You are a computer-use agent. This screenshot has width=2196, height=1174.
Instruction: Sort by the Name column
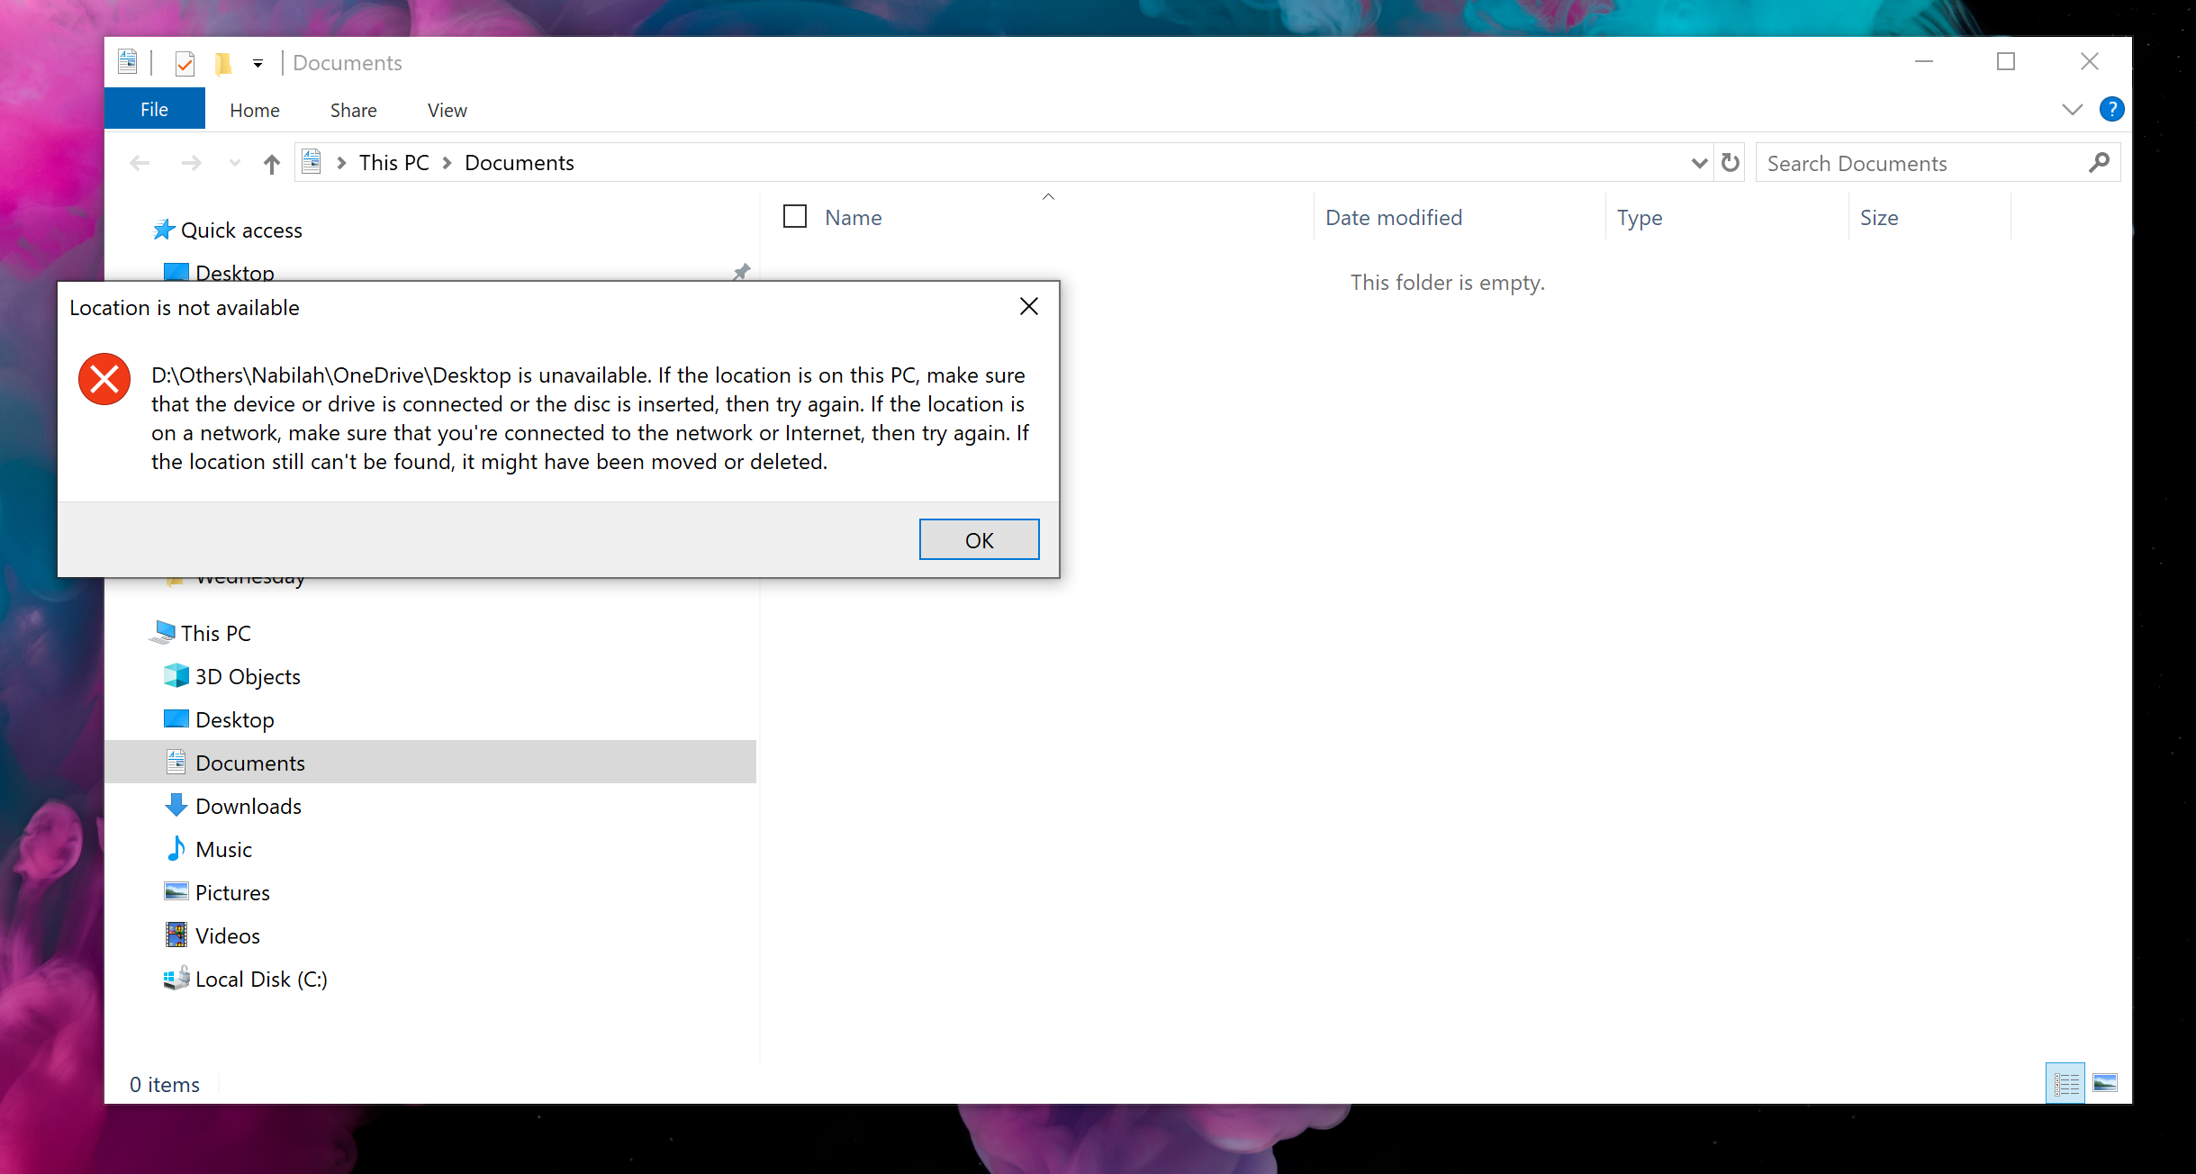(853, 218)
